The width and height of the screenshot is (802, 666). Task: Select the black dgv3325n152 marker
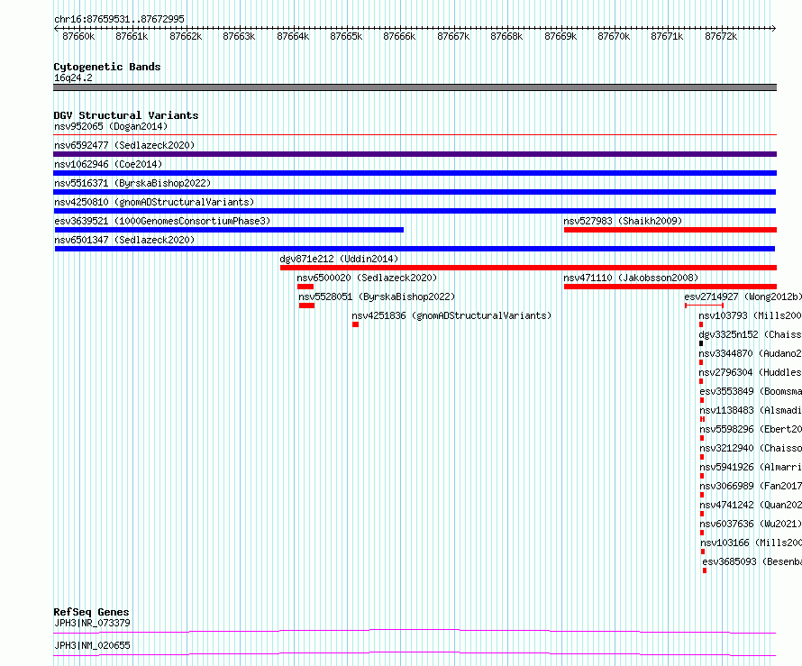click(701, 343)
